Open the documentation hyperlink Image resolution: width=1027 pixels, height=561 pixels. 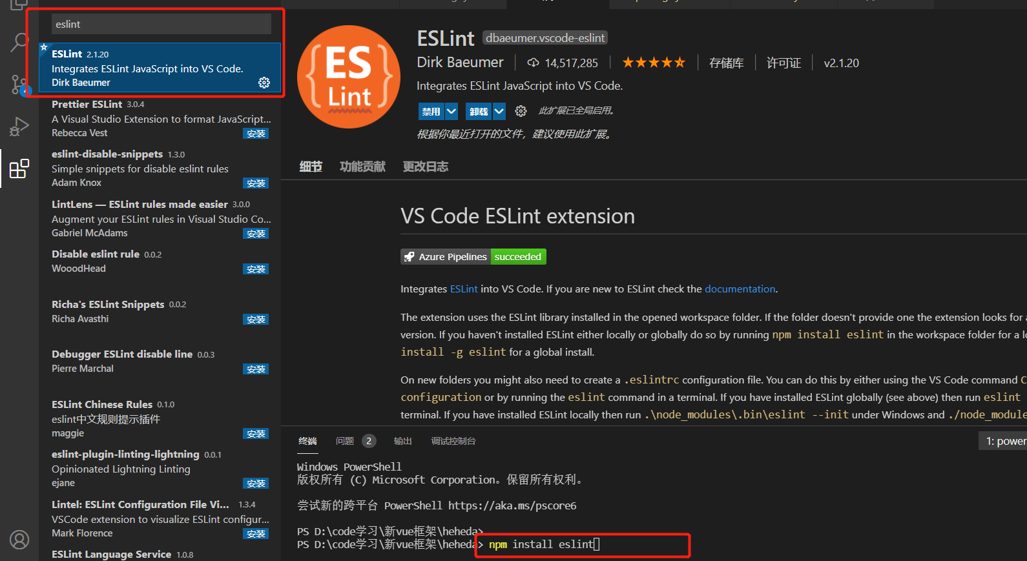[x=740, y=289]
